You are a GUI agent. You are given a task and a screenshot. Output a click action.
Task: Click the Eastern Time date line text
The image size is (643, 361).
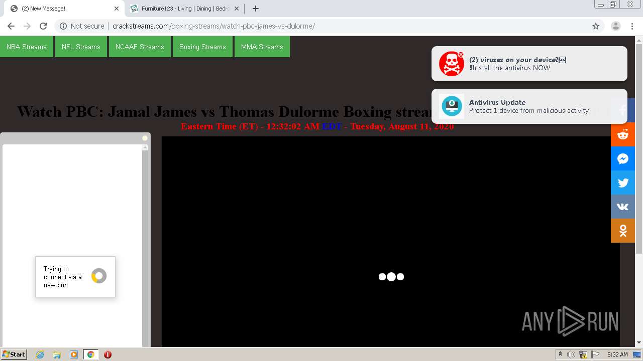click(317, 126)
